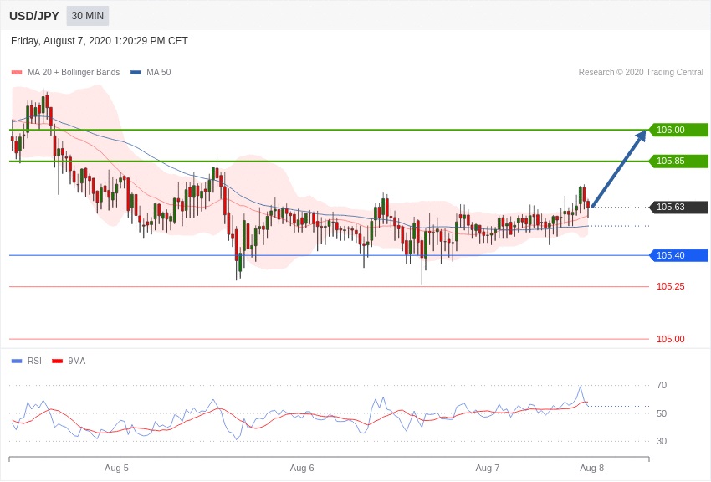Click the Aug 7 date axis label
Screen dimensions: 711x482
pyautogui.click(x=488, y=468)
